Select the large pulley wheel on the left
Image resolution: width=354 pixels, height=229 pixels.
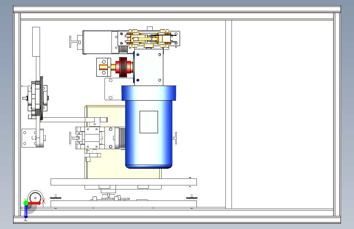coord(42,98)
